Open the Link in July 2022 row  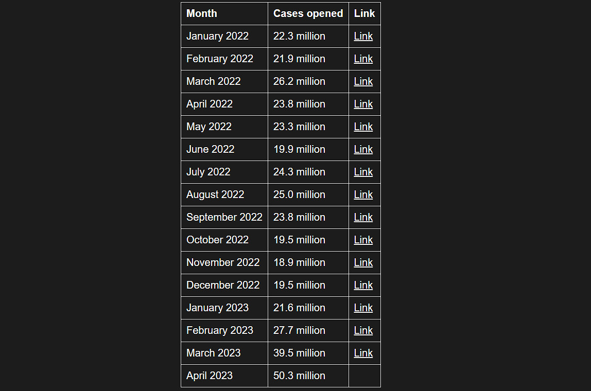coord(363,172)
